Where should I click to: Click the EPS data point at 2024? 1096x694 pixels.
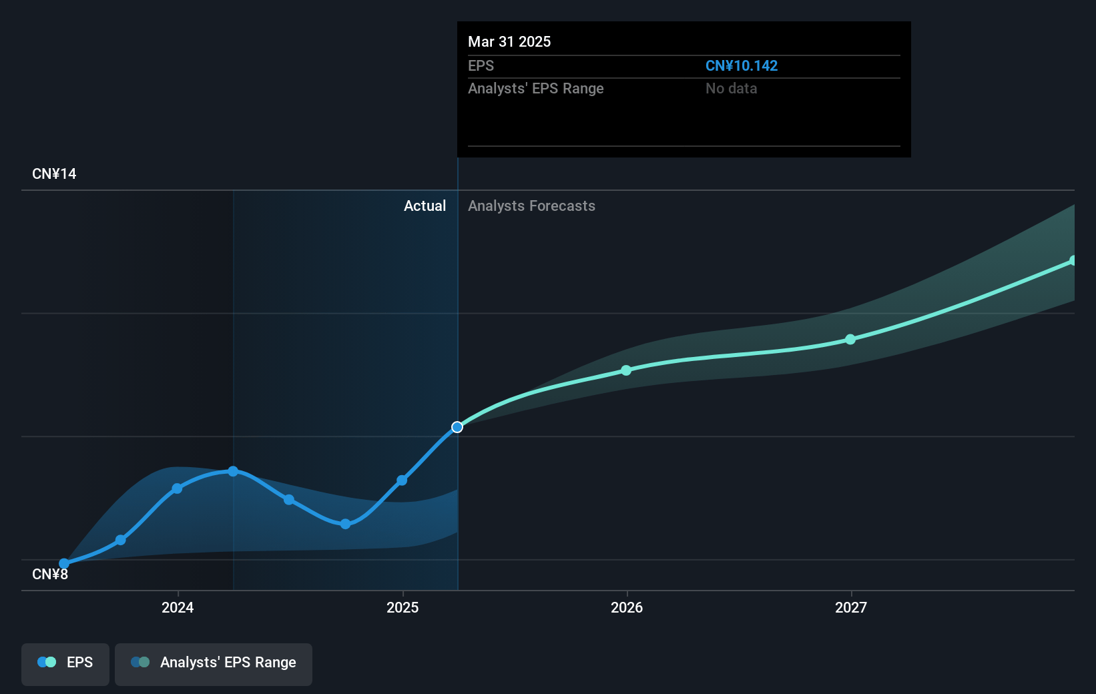click(x=177, y=488)
